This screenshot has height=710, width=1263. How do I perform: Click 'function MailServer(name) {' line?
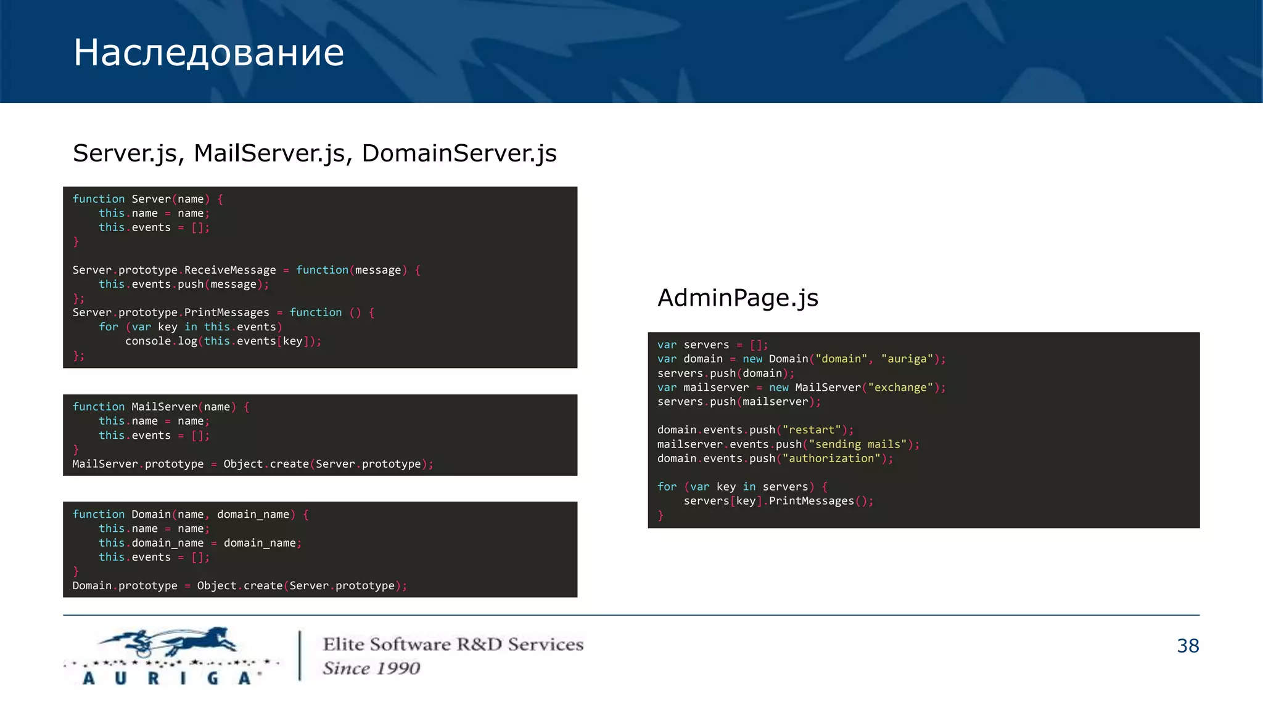coord(161,407)
